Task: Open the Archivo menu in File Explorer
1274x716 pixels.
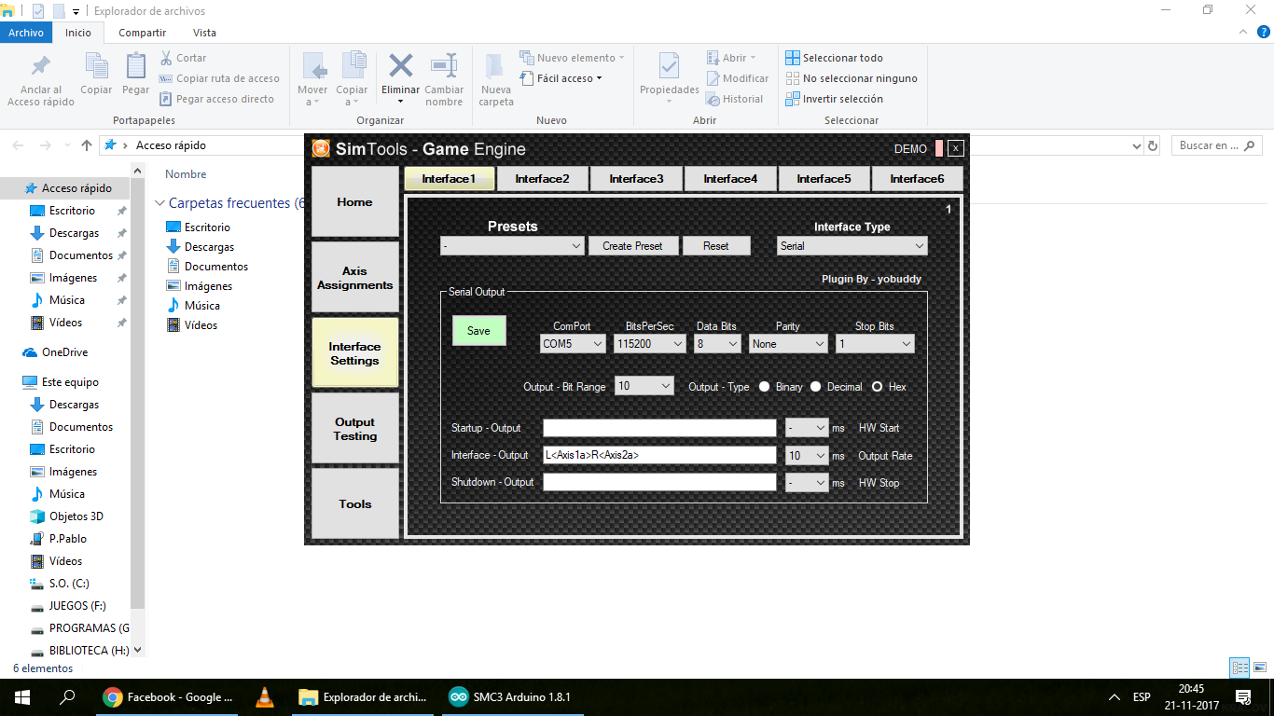Action: [26, 33]
